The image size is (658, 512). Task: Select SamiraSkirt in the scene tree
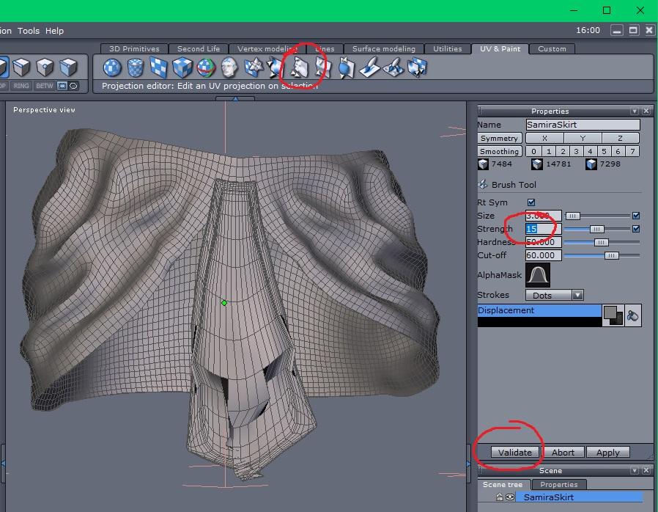[x=579, y=497]
